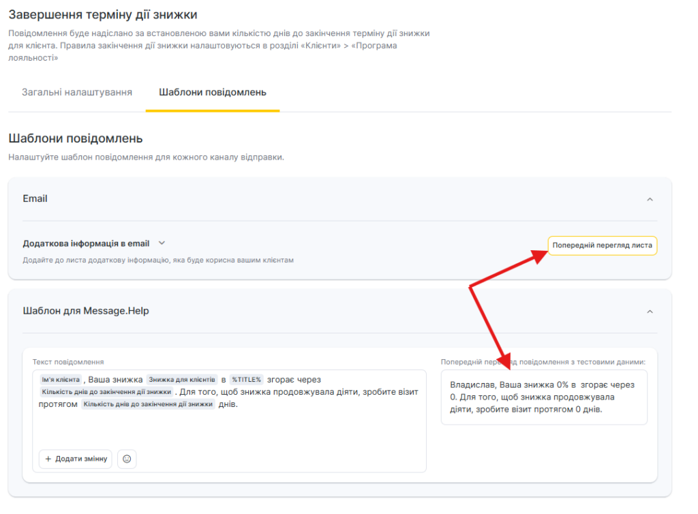Switch to Загальні налаштування tab
Screen dimensions: 698x514
pos(77,92)
